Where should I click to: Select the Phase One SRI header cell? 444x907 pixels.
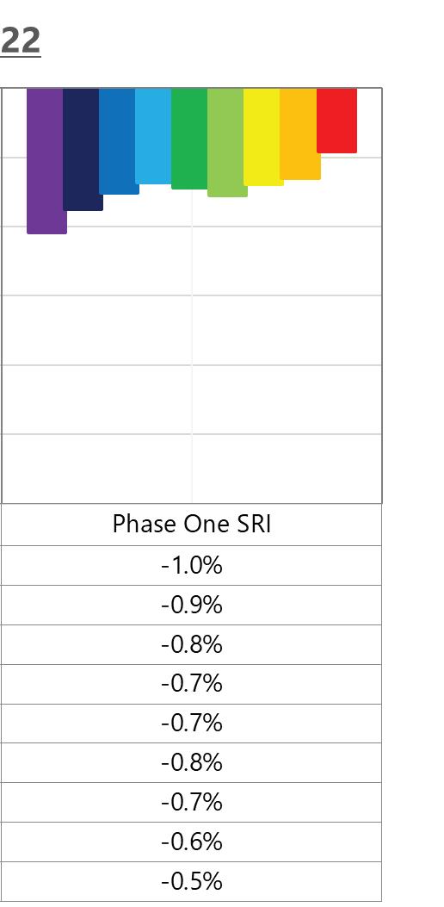(191, 524)
